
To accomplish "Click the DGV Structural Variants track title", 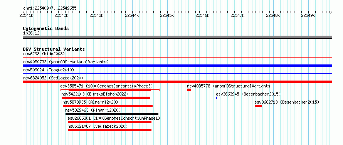I will (54, 49).
